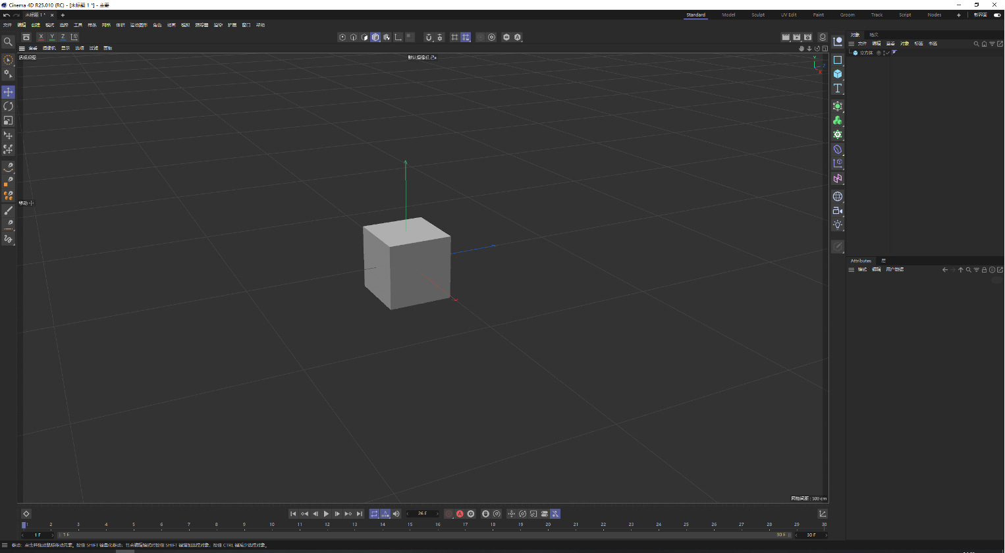Open the Attributes panel hamburger menu
1005x553 pixels.
pyautogui.click(x=851, y=270)
